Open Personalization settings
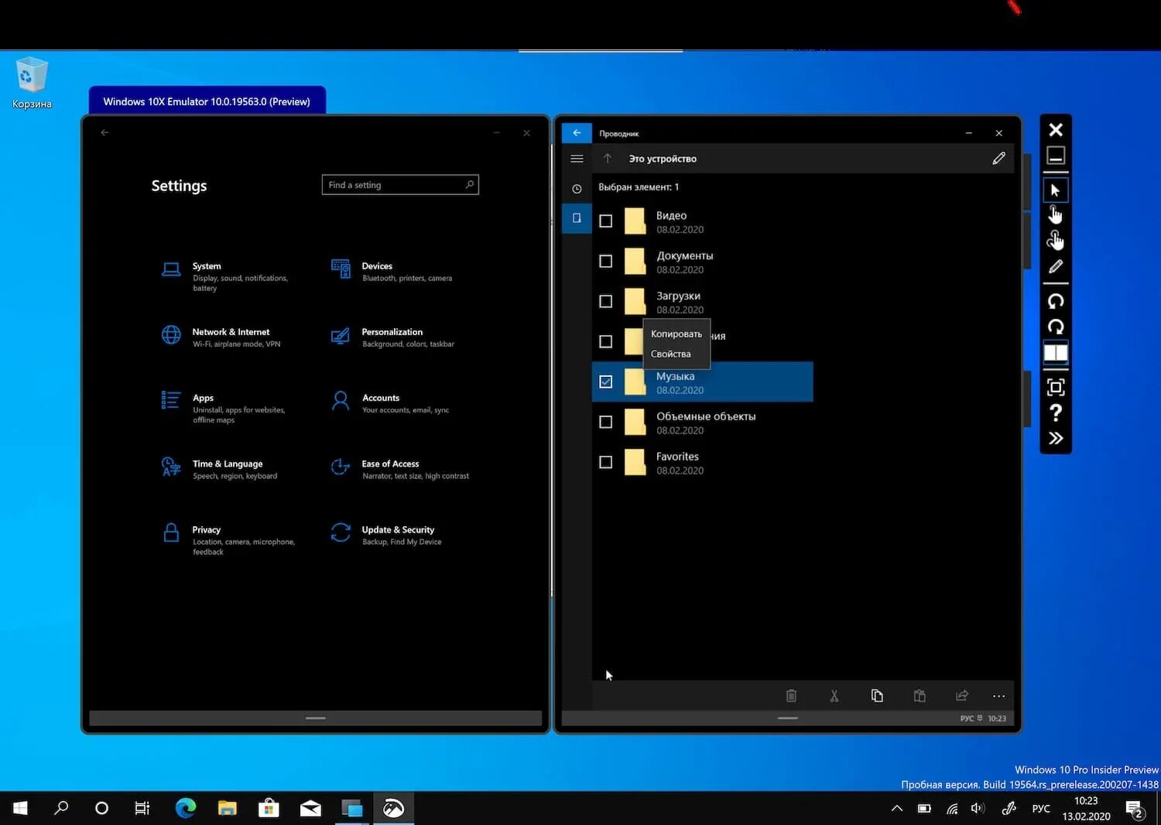This screenshot has width=1161, height=825. (x=392, y=337)
